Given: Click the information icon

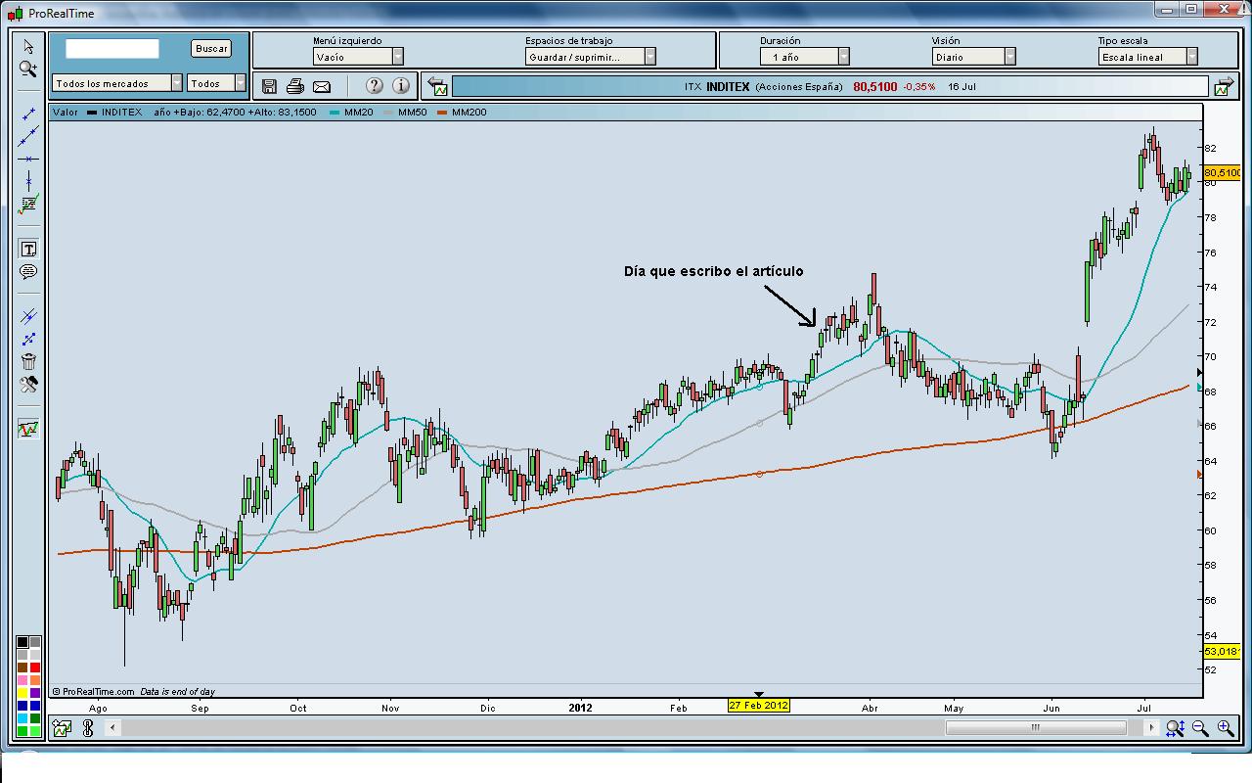Looking at the screenshot, I should 401,86.
